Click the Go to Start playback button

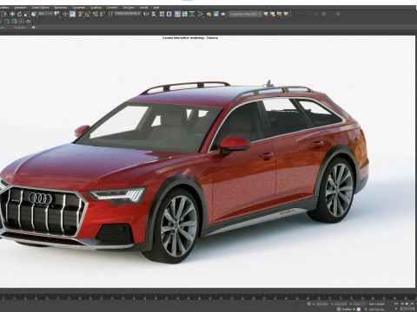click(x=396, y=304)
